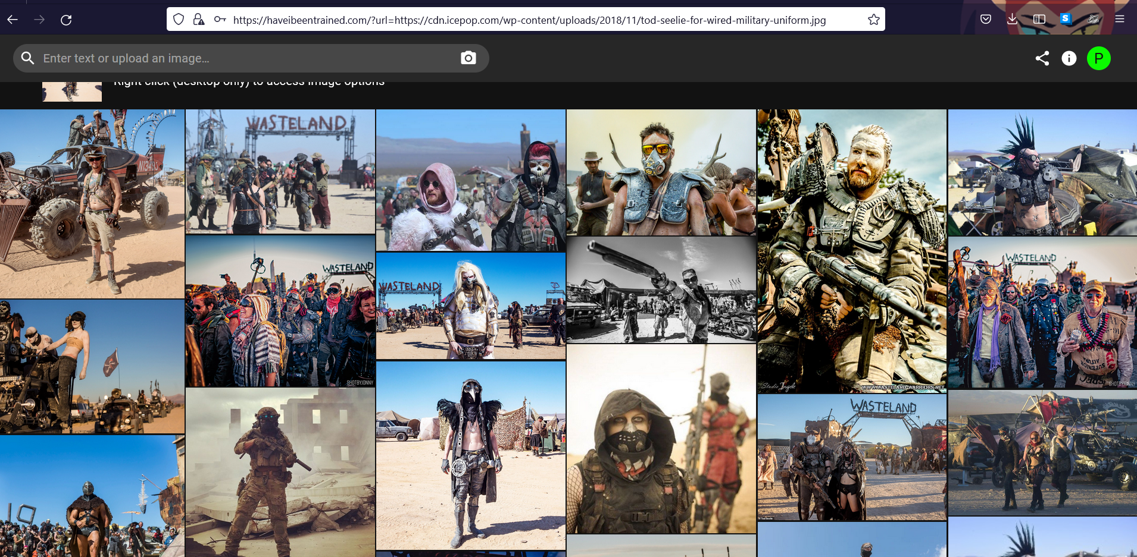
Task: Reload the current page
Action: (x=66, y=20)
